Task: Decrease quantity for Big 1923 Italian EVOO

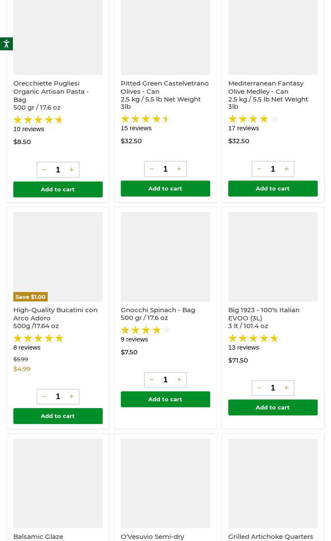Action: point(259,388)
